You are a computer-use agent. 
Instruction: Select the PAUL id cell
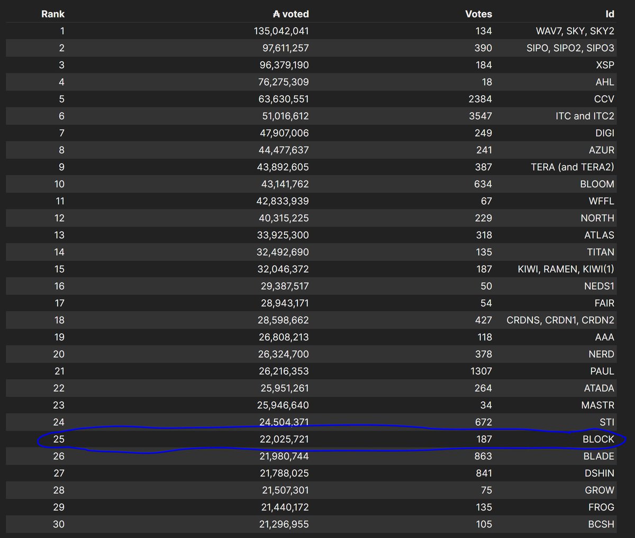[x=602, y=370]
